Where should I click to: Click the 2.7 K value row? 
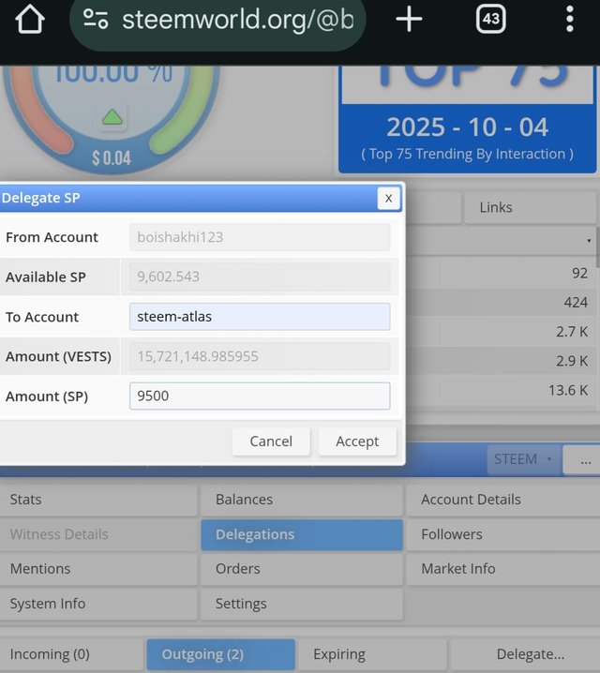(x=502, y=332)
